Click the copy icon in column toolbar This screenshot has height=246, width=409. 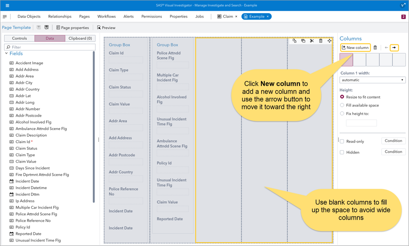tap(295, 41)
